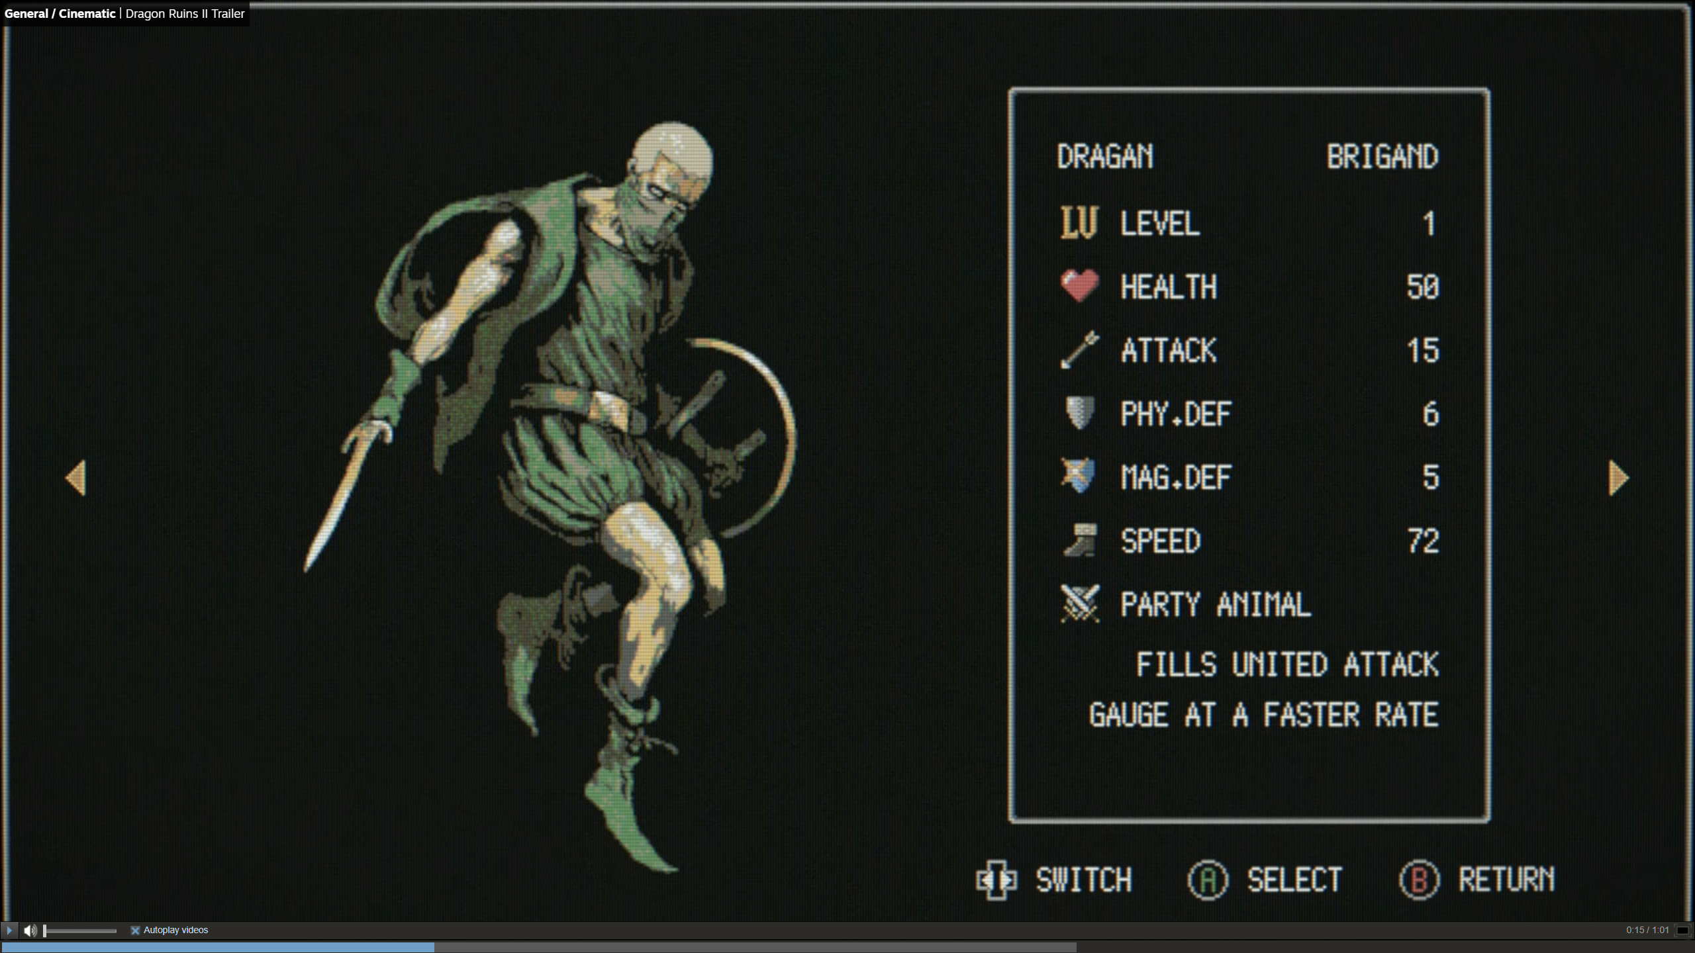Click the D-pad switch icon
1695x953 pixels.
coord(996,880)
